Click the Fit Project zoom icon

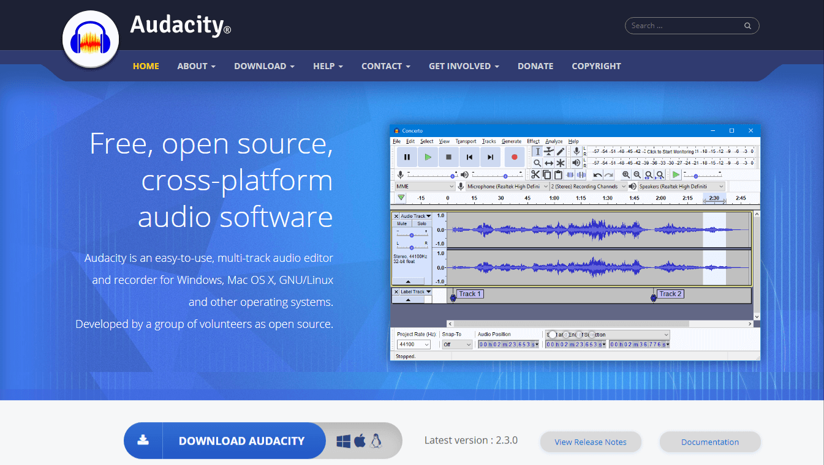coord(660,175)
